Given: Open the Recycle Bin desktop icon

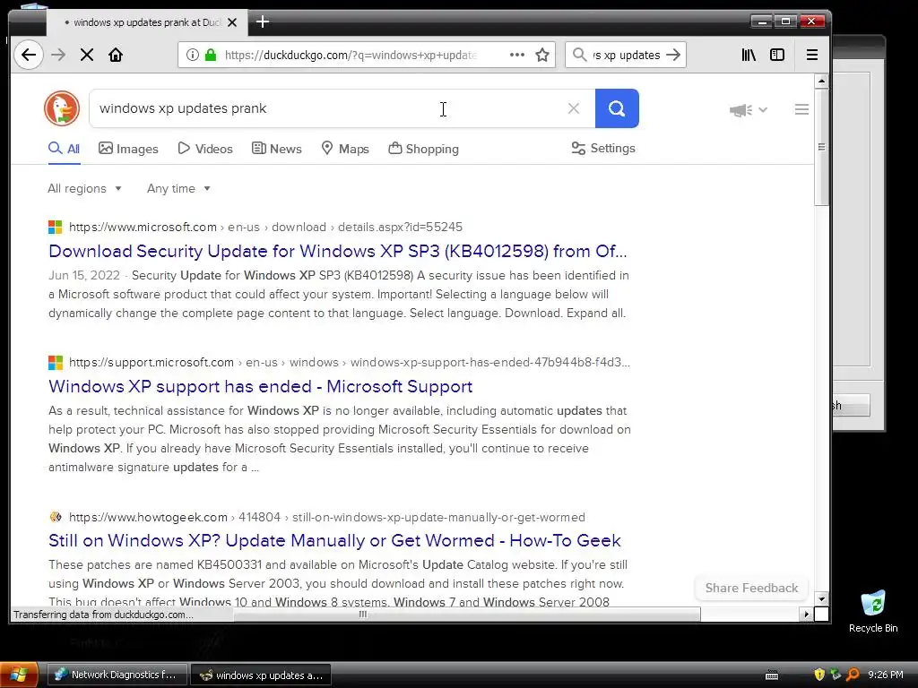Looking at the screenshot, I should point(873,612).
